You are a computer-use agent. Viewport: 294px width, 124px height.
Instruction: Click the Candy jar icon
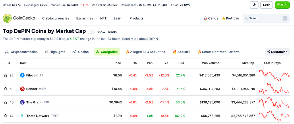tap(205, 18)
